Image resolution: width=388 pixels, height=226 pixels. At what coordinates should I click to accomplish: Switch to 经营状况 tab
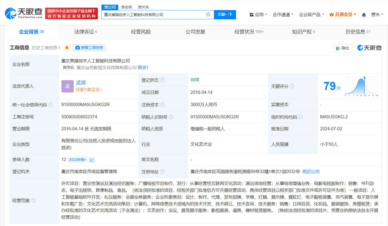coord(249,32)
